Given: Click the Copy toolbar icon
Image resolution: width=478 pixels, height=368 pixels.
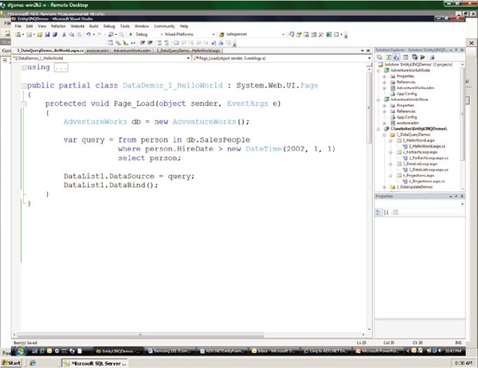Looking at the screenshot, I should coord(72,34).
